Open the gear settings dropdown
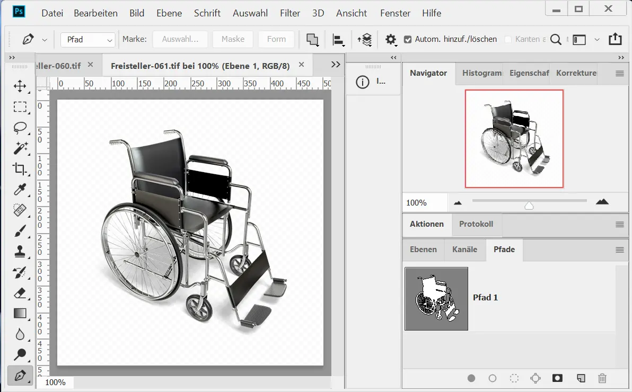632x392 pixels. (x=391, y=40)
